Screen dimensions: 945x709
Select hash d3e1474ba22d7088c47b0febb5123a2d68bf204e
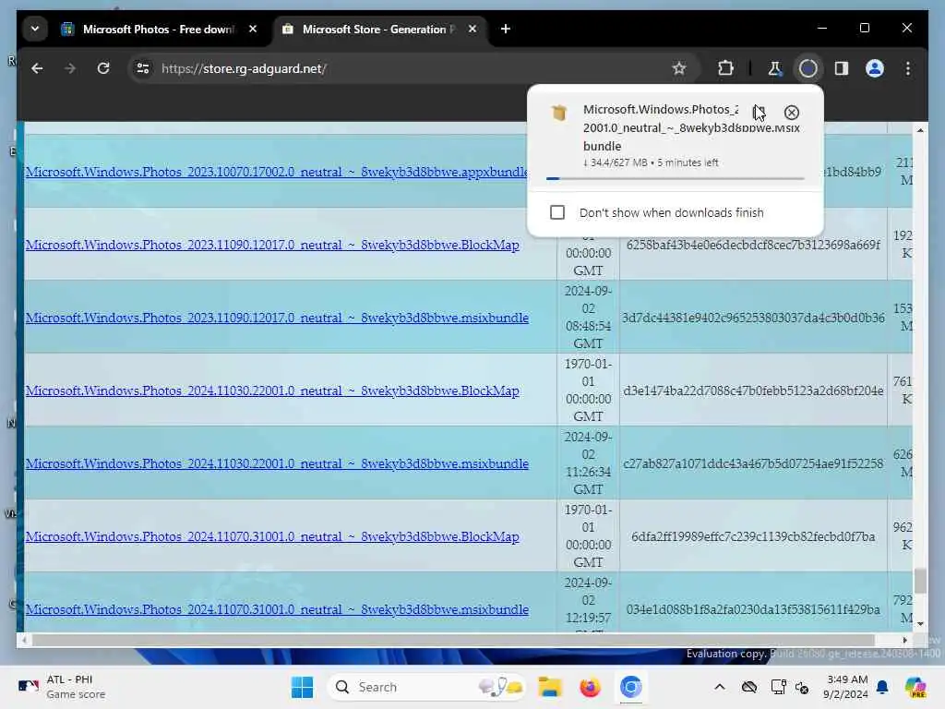coord(753,391)
